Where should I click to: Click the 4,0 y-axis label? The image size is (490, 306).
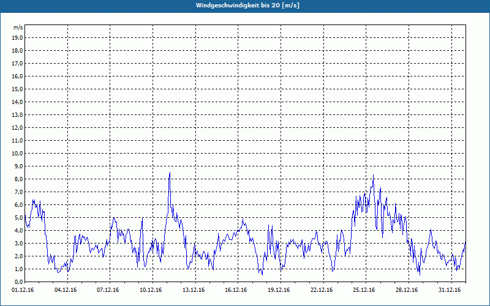coord(18,231)
